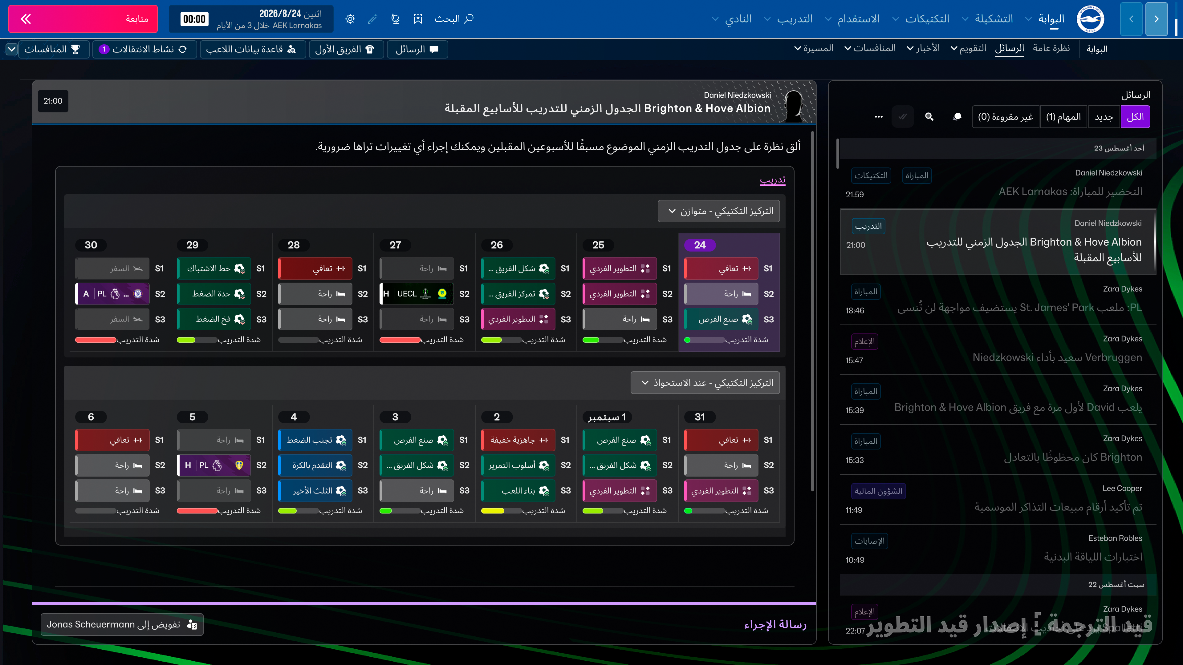Click the pencil edit icon in top bar
1183x665 pixels.
point(373,19)
